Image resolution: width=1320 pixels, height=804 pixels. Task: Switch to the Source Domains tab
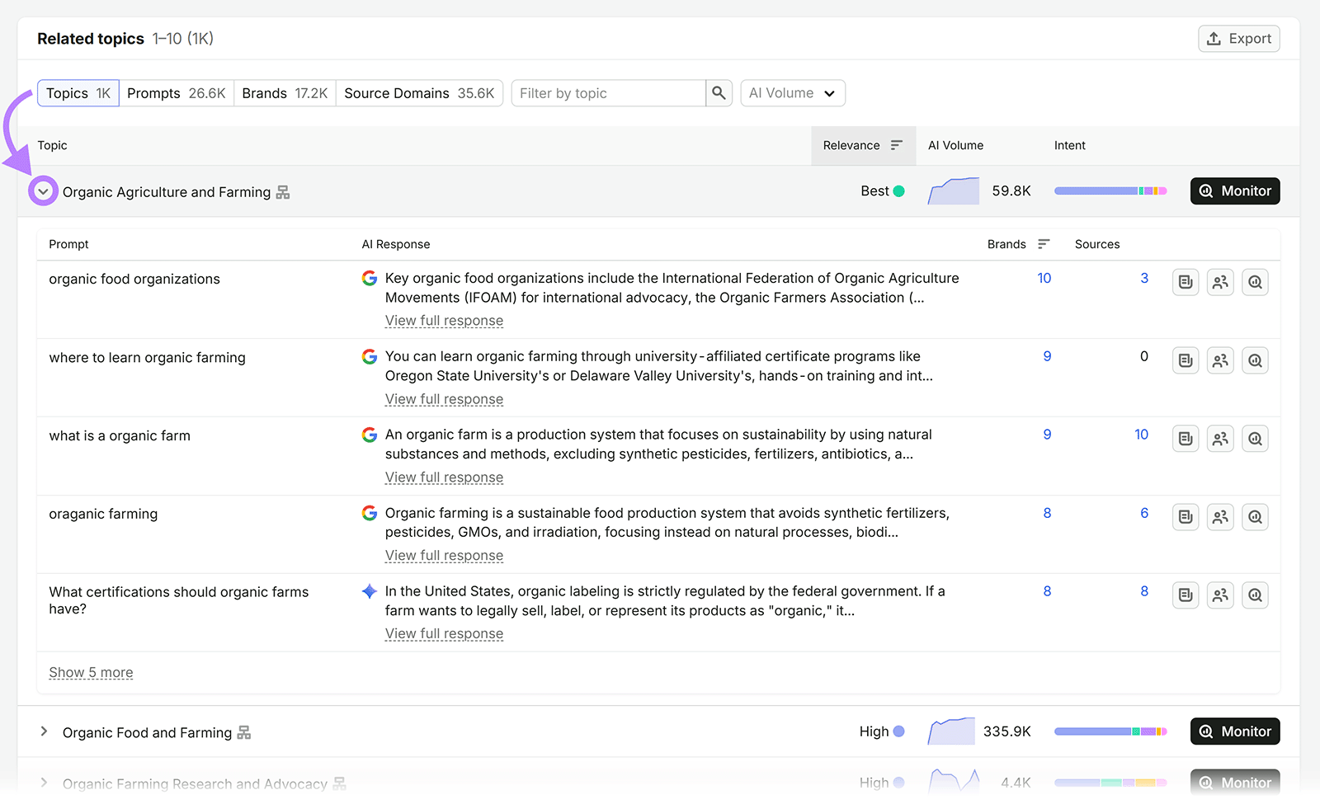point(419,93)
